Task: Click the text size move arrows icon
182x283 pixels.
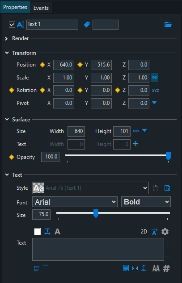Action: tap(136, 144)
